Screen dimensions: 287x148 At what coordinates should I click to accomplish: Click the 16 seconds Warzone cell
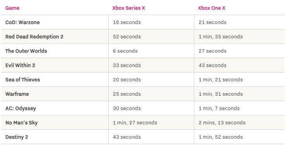coord(127,22)
